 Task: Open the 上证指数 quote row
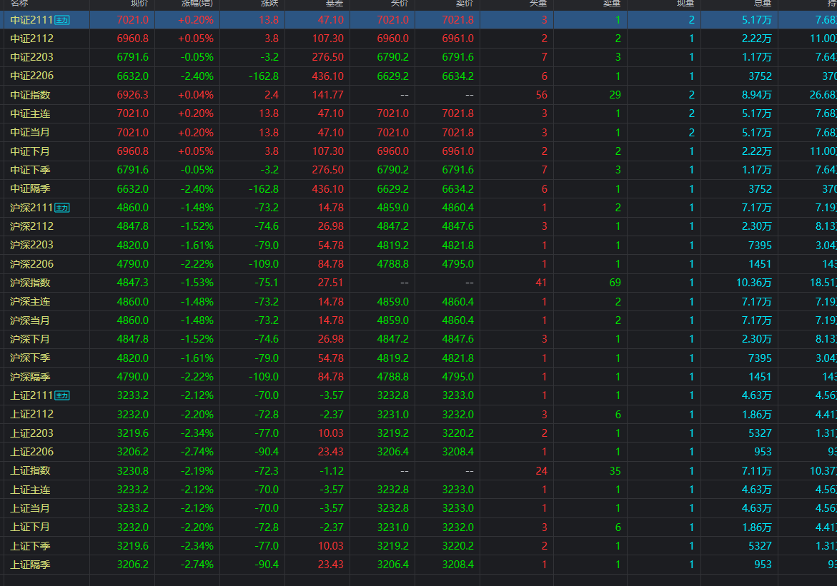click(x=30, y=470)
